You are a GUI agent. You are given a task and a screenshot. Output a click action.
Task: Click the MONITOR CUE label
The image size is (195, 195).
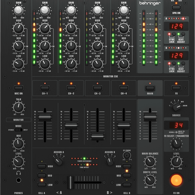click(x=111, y=77)
